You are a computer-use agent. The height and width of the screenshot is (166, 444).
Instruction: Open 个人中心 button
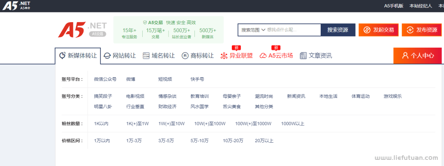[x=417, y=56]
